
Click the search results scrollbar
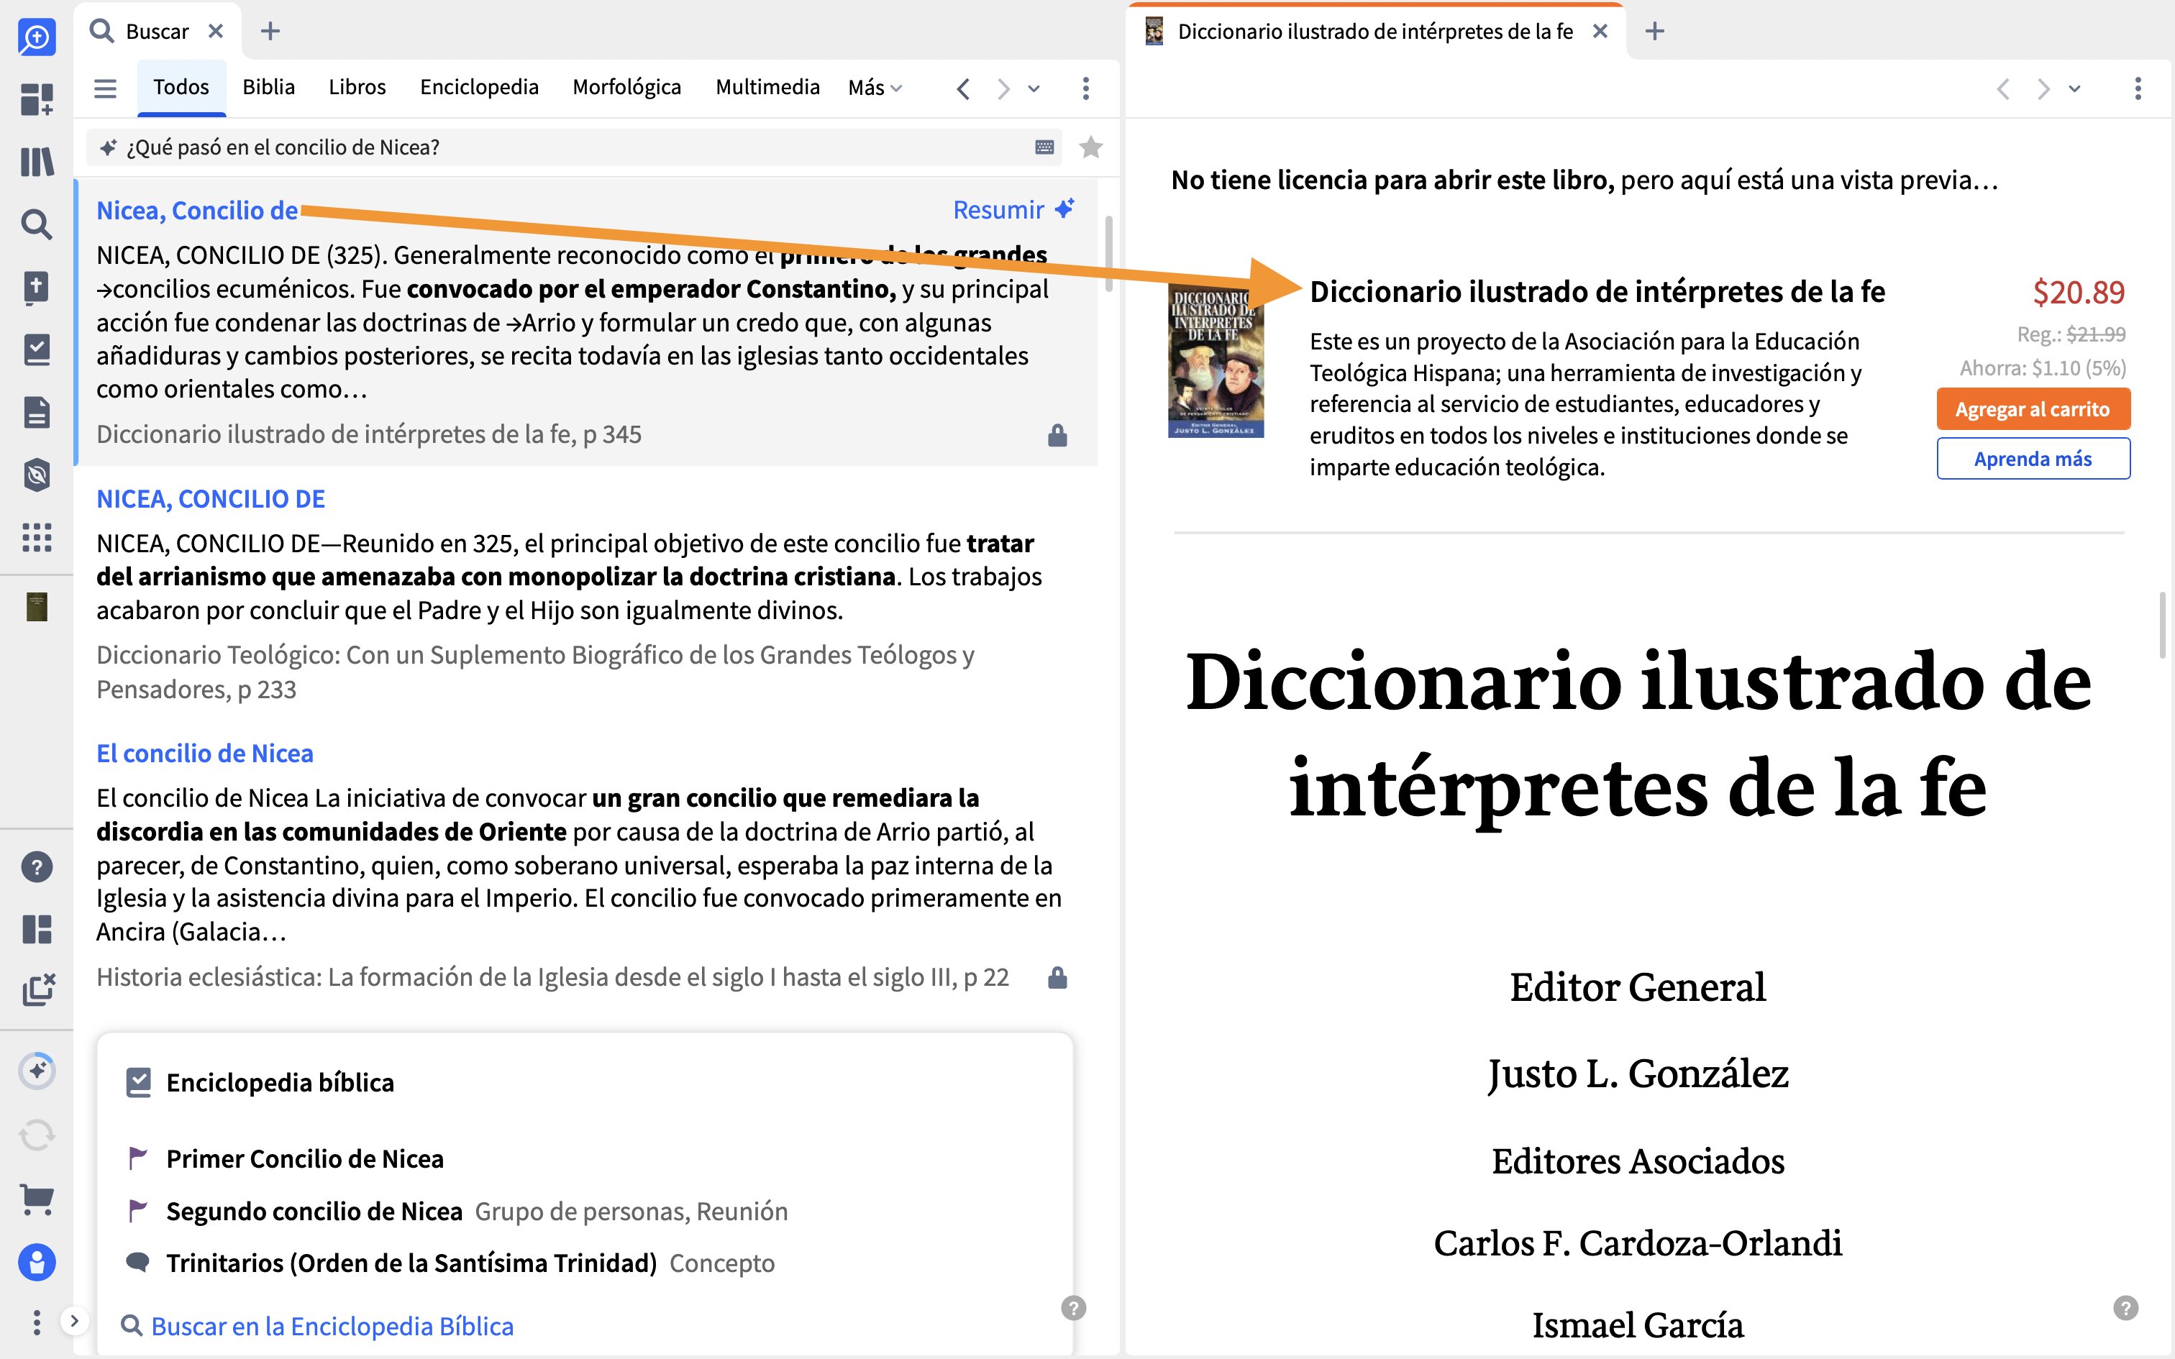click(1109, 253)
